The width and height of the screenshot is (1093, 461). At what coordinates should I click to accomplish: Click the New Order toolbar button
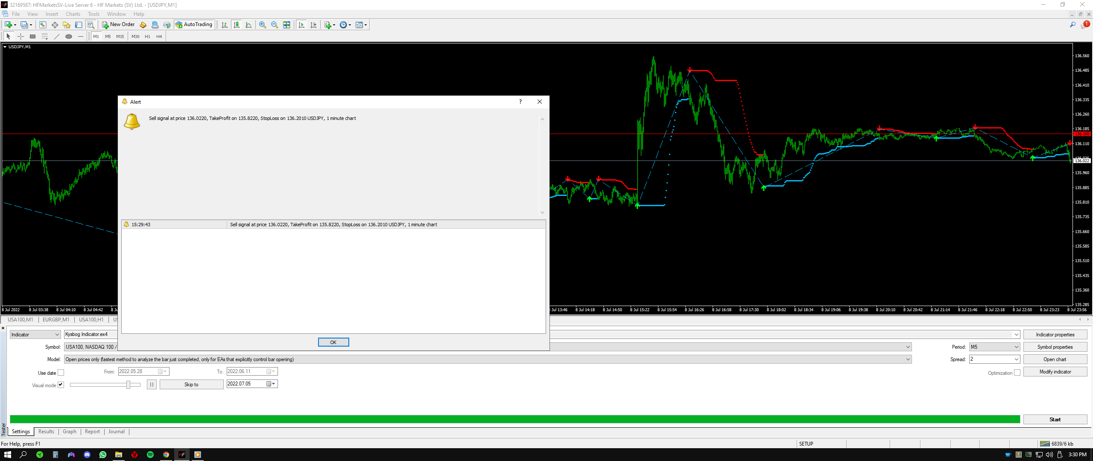pyautogui.click(x=118, y=25)
